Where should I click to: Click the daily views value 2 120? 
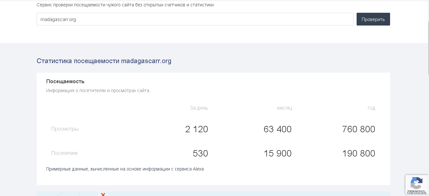(x=196, y=129)
